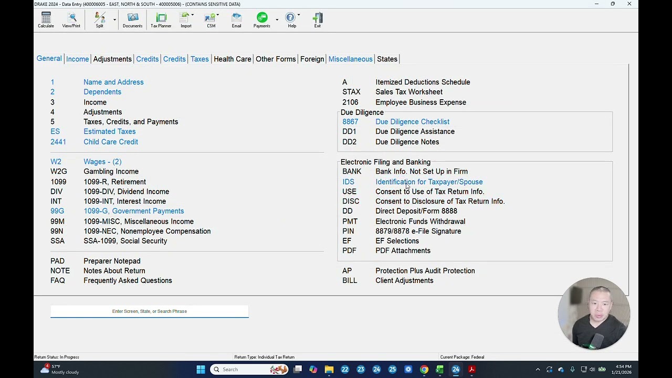Open Frequently Asked Questions screen
This screenshot has width=672, height=378.
coord(128,281)
